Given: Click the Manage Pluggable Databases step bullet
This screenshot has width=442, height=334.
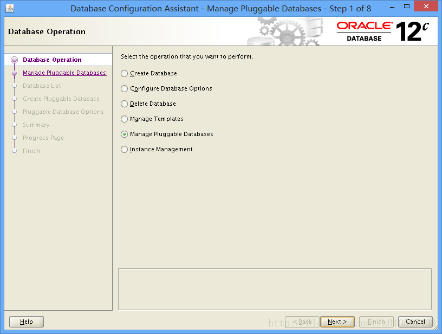Looking at the screenshot, I should (15, 73).
